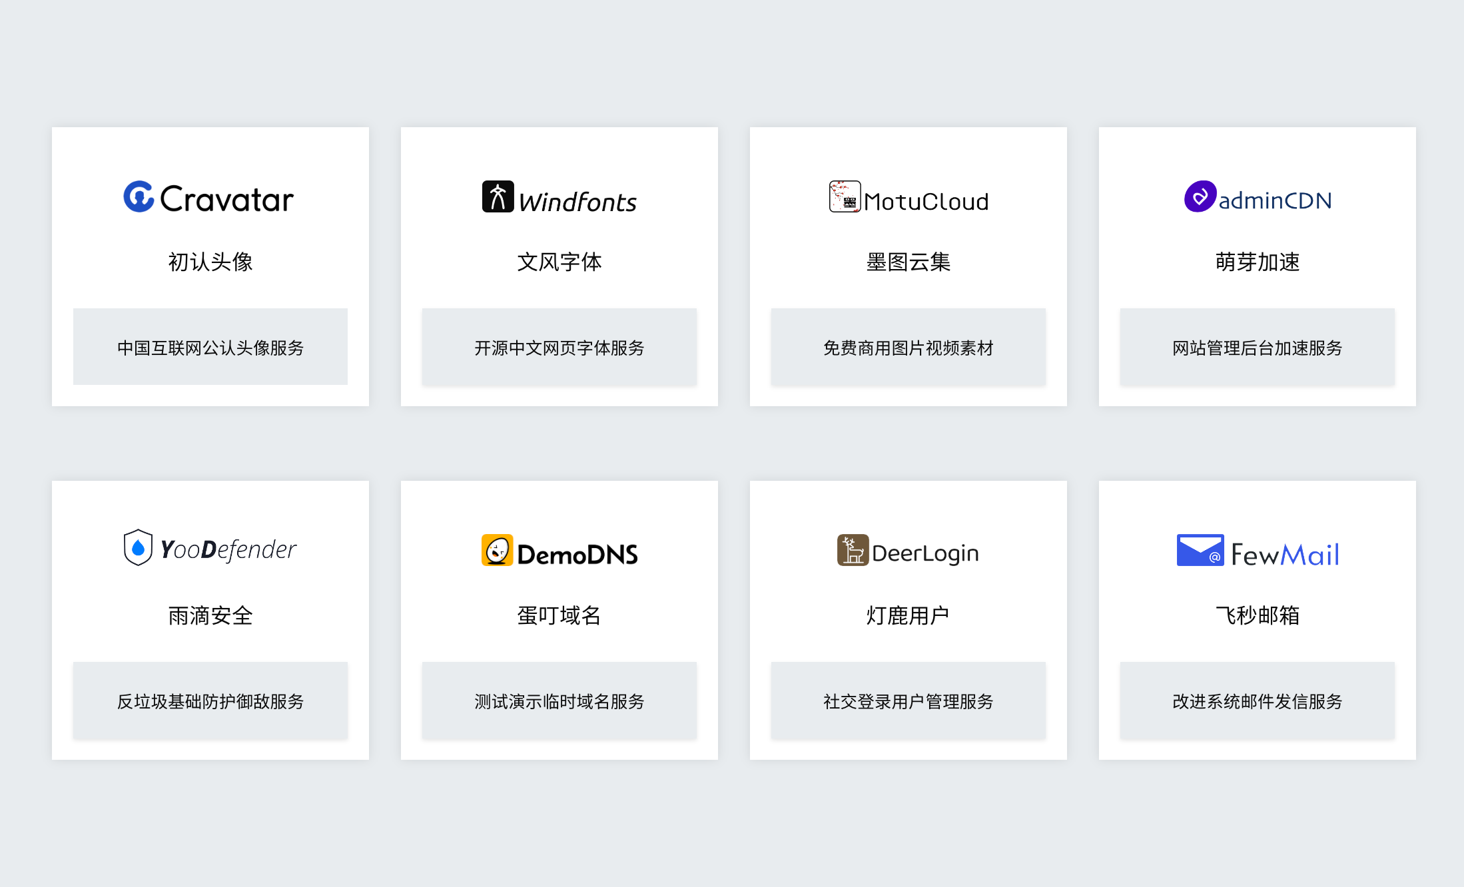1464x887 pixels.
Task: Click the YooDefender shield droplet icon
Action: click(138, 547)
